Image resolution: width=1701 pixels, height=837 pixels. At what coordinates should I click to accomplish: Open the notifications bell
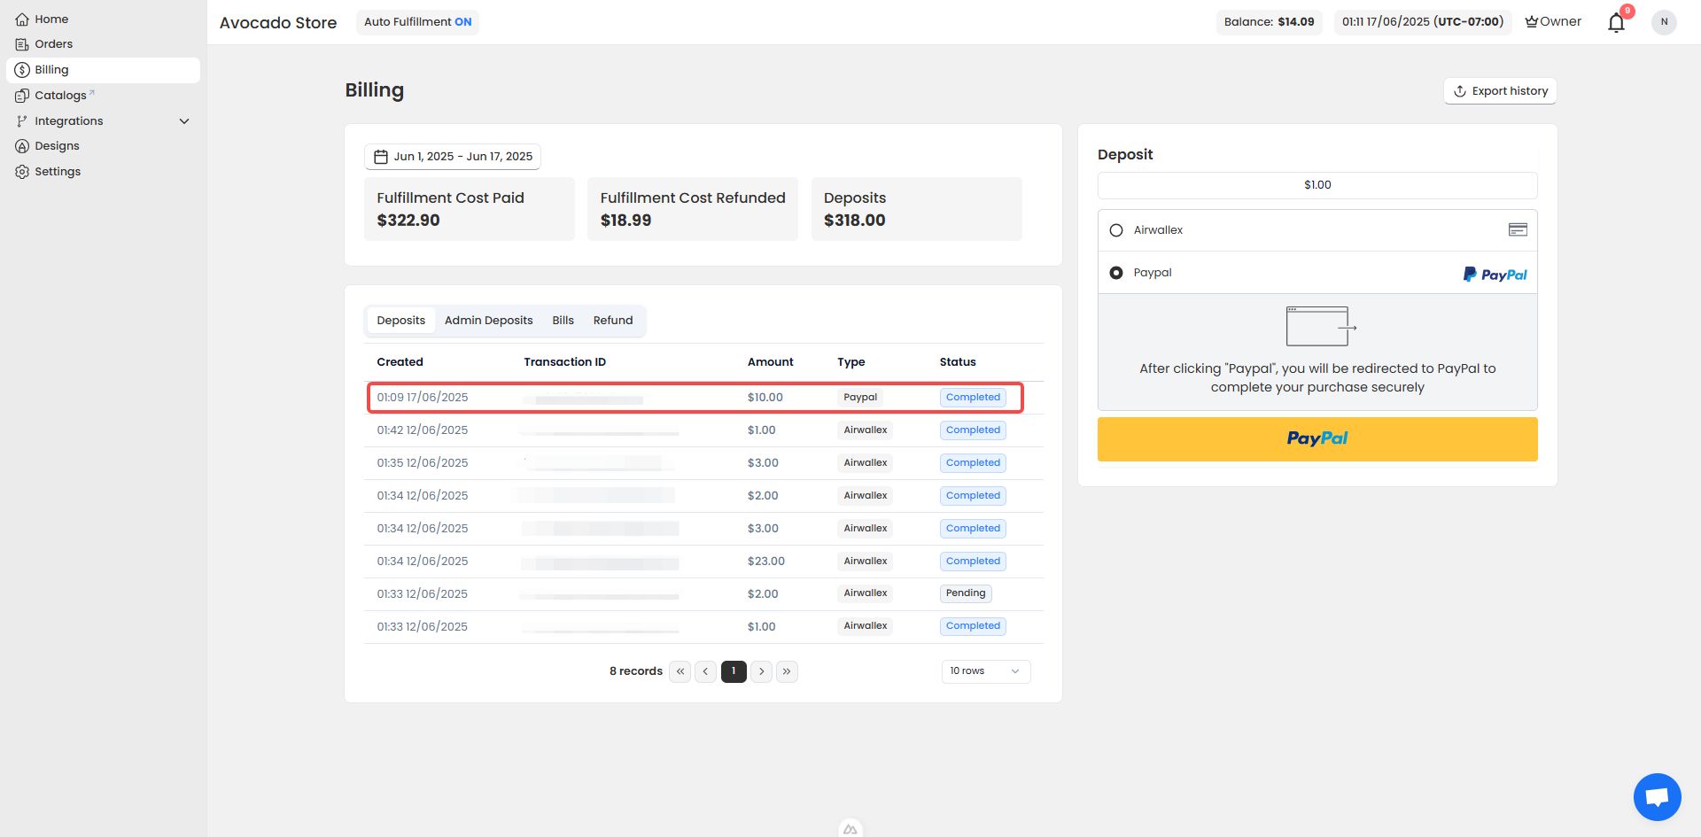coord(1616,22)
